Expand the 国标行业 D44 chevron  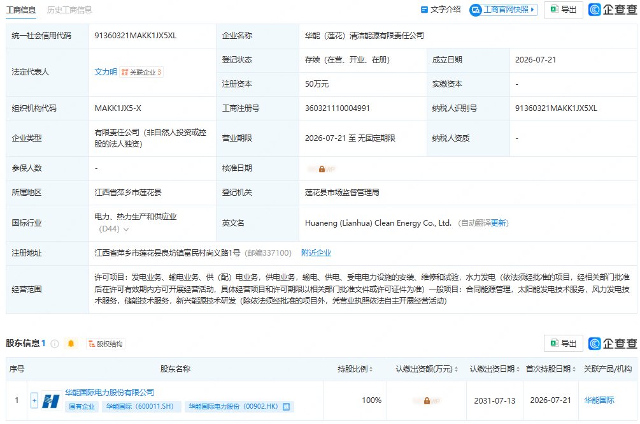[126, 230]
